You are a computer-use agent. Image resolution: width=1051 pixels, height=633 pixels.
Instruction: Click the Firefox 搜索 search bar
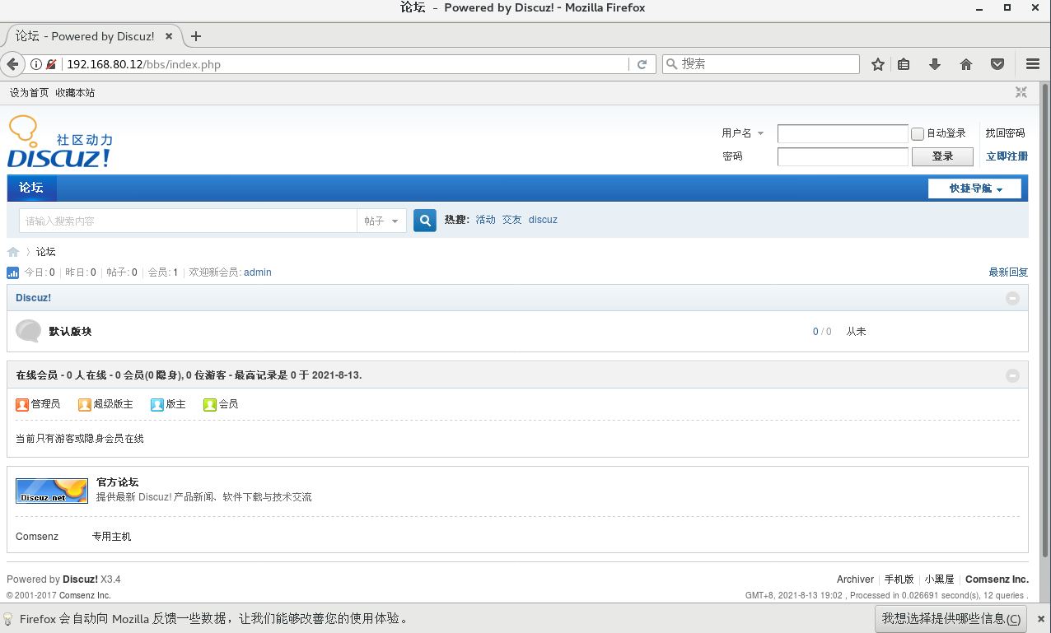(761, 64)
